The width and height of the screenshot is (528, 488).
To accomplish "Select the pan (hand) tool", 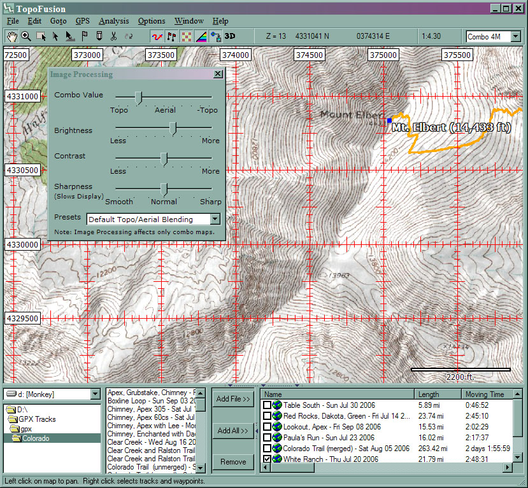I will [x=11, y=36].
